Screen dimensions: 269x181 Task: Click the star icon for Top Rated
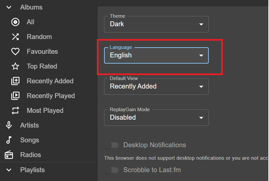tap(15, 66)
